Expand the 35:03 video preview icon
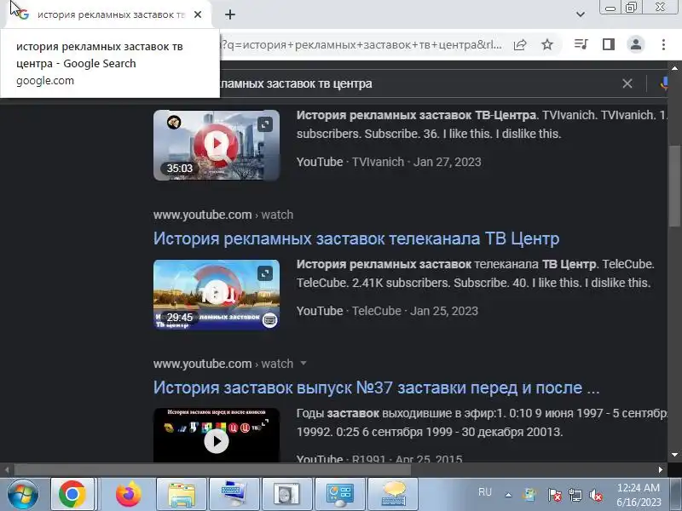Viewport: 682px width, 511px height. pyautogui.click(x=265, y=124)
